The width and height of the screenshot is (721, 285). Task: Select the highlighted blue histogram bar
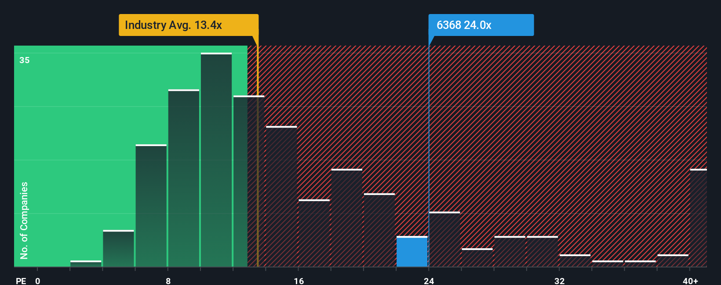pyautogui.click(x=412, y=252)
